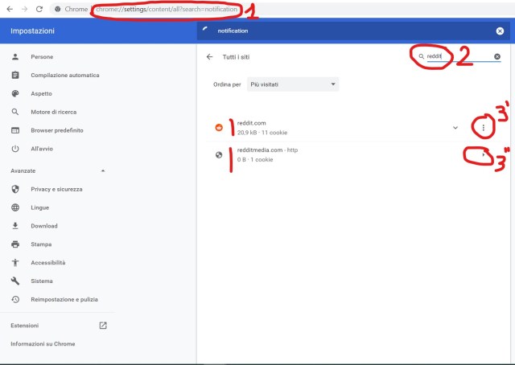
Task: Open three-dot menu for reddit.com
Action: pyautogui.click(x=483, y=128)
